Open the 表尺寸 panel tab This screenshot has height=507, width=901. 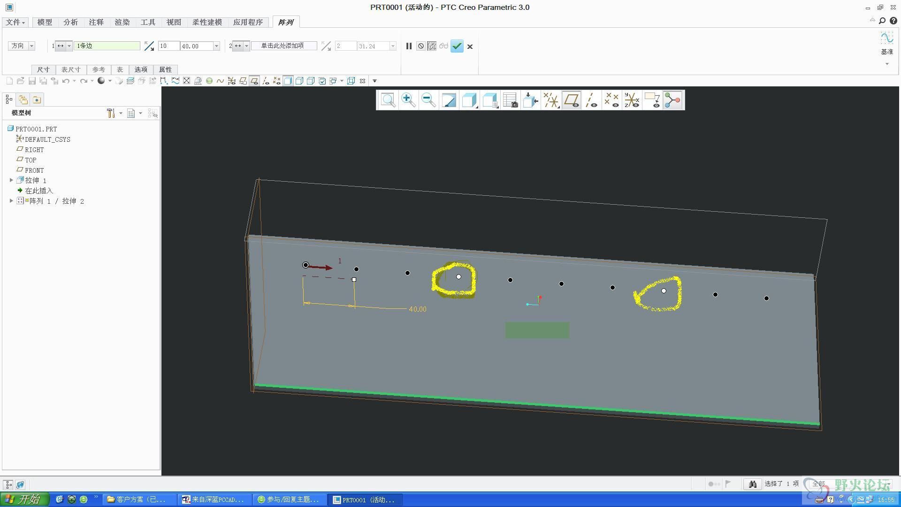pos(71,69)
